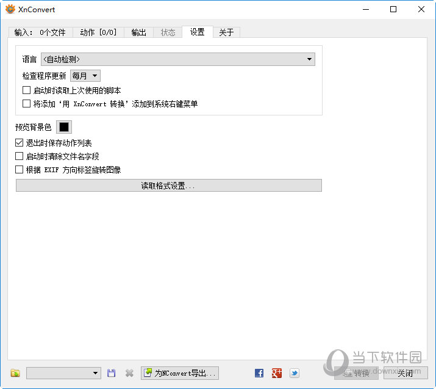
Task: Click the XnConvert app logo in the title bar
Action: pos(10,9)
